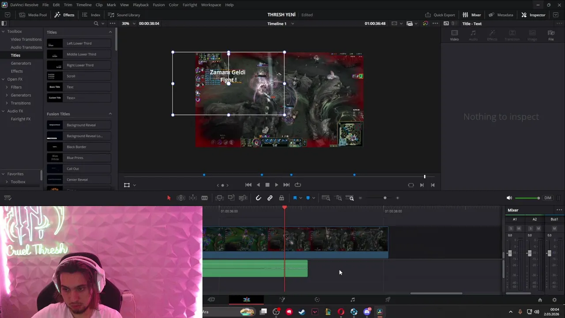This screenshot has width=565, height=318.
Task: Collapse the Toolbox tree section
Action: click(3, 31)
